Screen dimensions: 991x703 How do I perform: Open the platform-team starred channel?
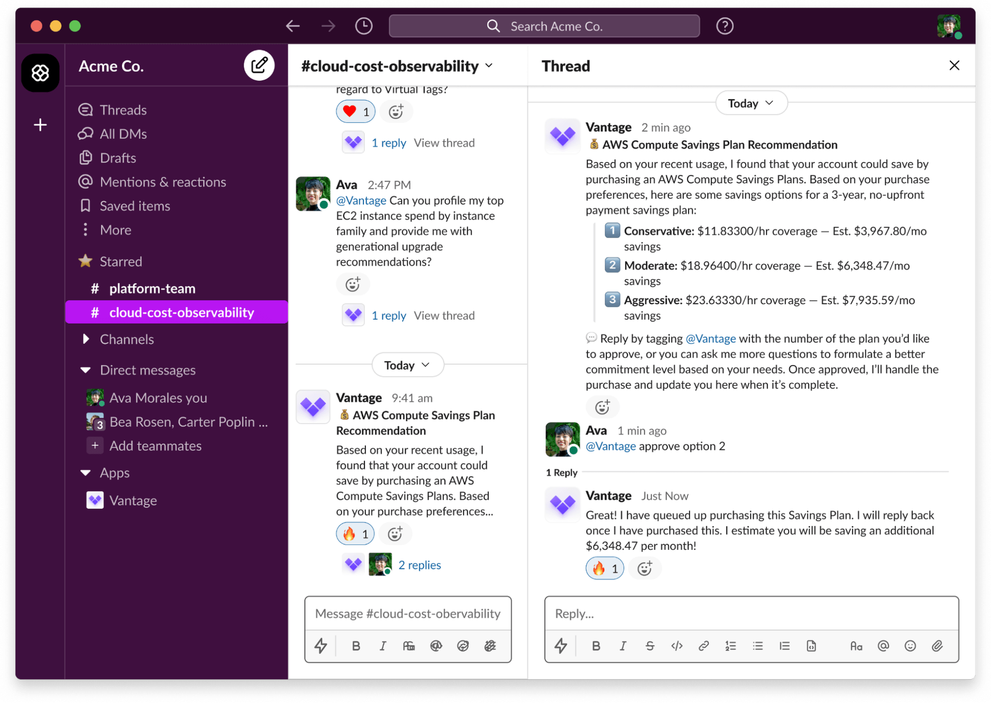(152, 288)
